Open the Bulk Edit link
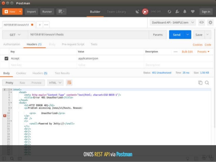 (187, 52)
